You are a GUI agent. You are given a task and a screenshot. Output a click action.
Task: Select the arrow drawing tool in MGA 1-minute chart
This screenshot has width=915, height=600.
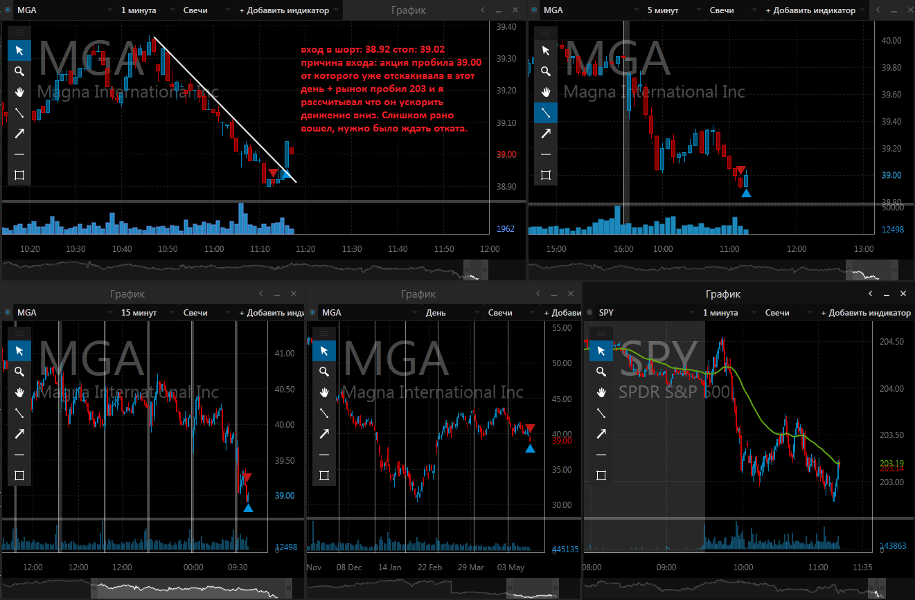pos(19,133)
